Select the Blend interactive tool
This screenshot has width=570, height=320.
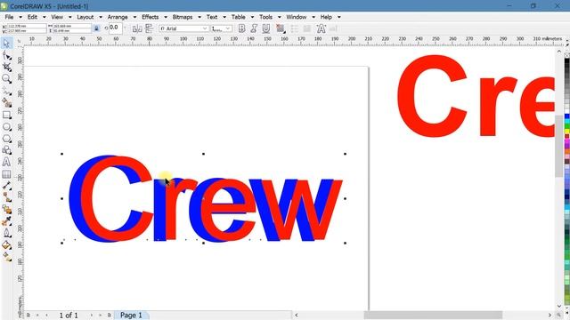click(6, 210)
